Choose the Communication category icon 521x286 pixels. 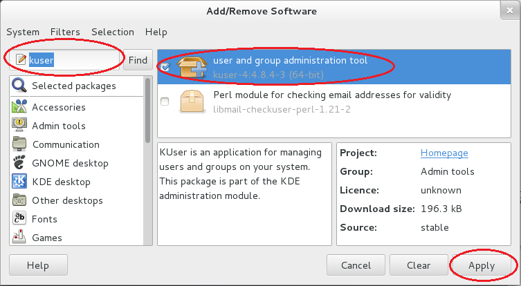[19, 144]
